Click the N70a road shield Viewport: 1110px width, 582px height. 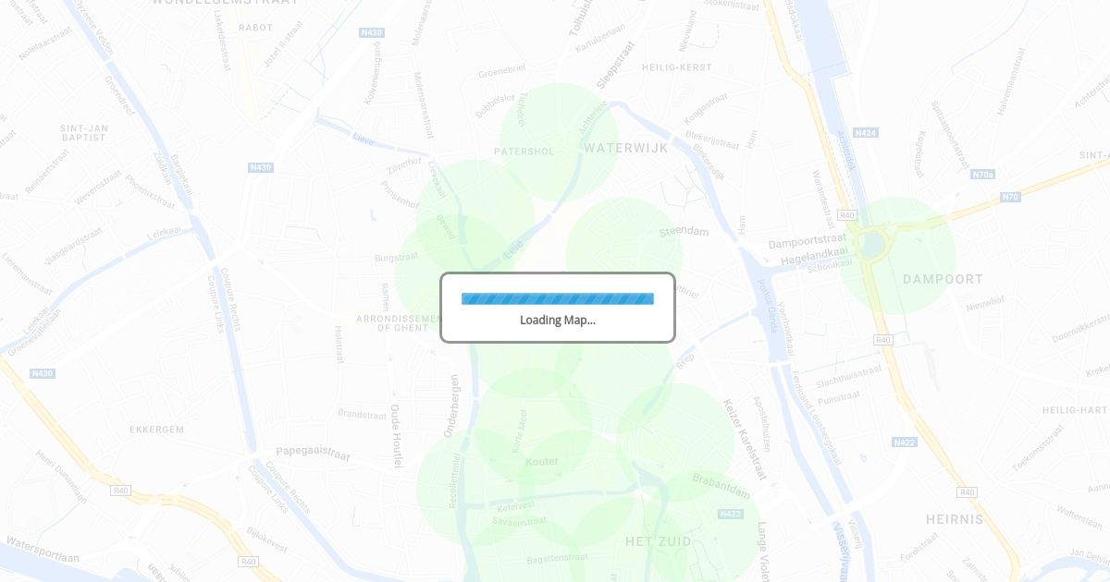pyautogui.click(x=982, y=175)
